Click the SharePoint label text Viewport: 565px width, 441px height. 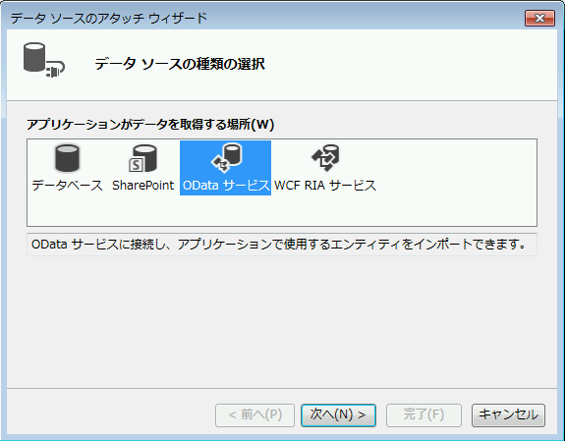143,186
